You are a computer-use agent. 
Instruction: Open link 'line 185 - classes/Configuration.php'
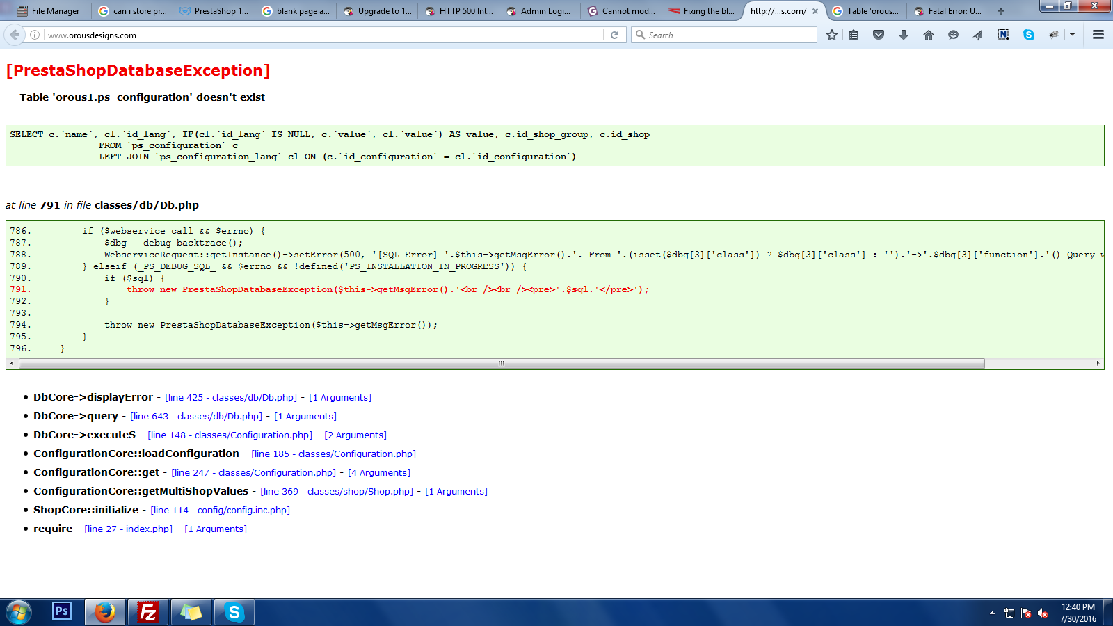point(334,454)
